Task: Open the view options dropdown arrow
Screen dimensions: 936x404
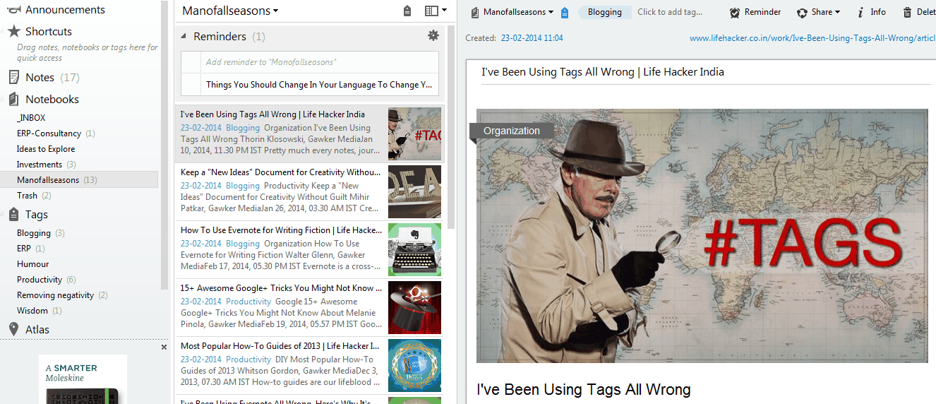Action: pyautogui.click(x=444, y=11)
